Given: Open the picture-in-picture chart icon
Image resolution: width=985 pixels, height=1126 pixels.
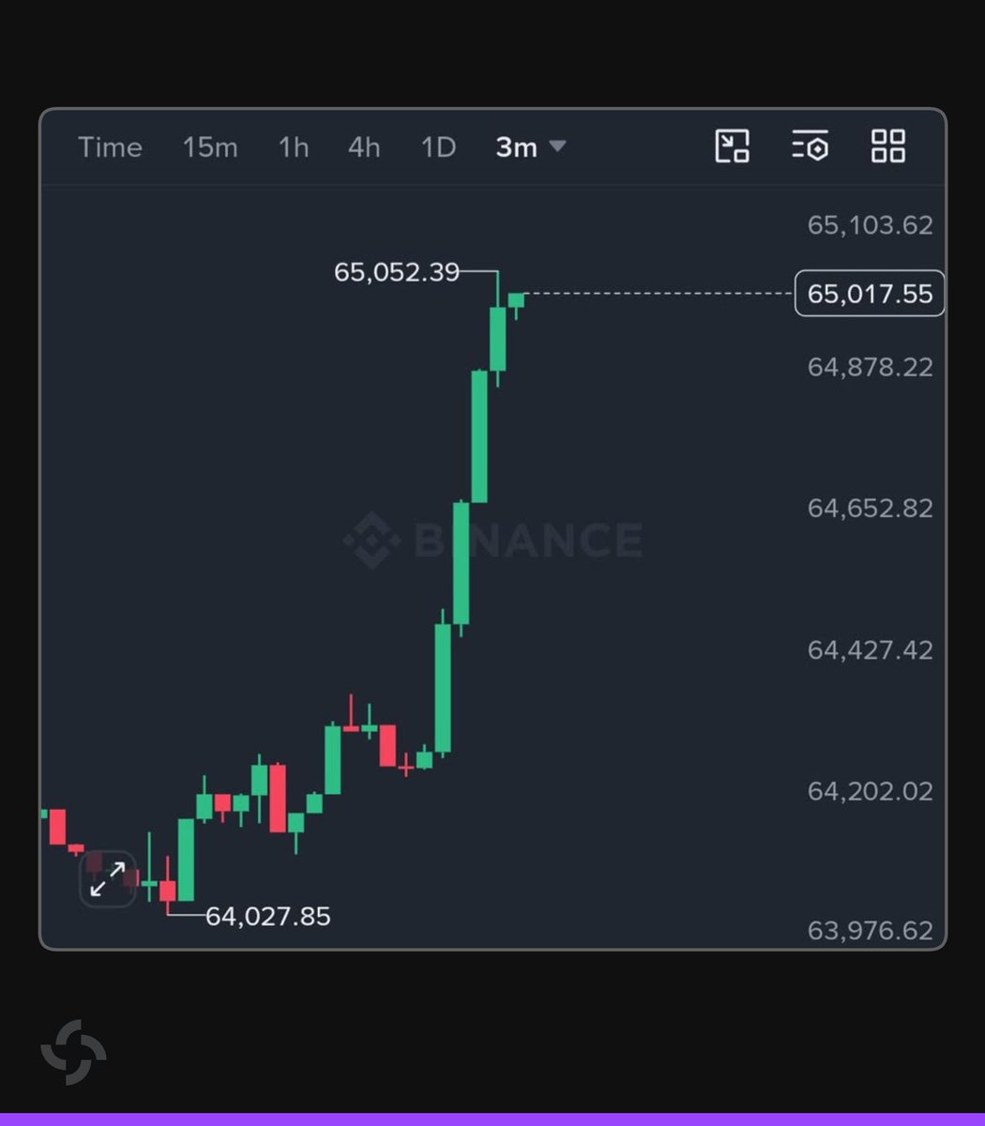Looking at the screenshot, I should pos(732,146).
